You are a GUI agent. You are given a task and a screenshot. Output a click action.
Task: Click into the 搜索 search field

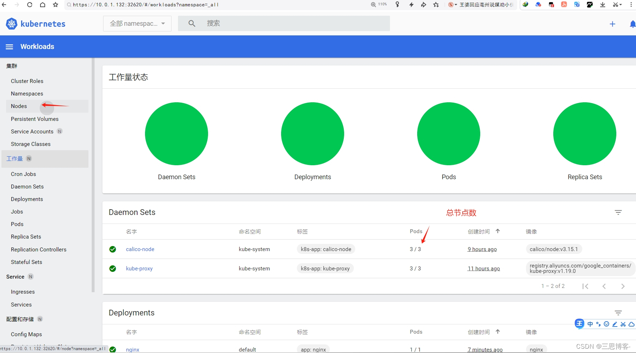click(284, 23)
